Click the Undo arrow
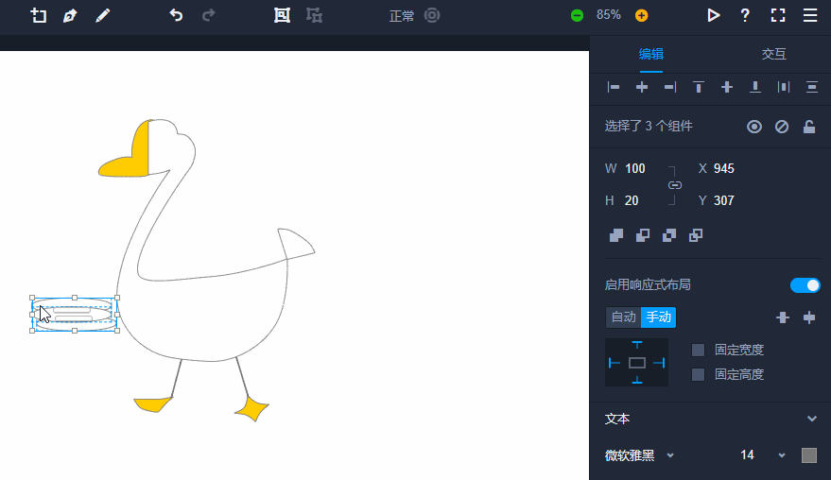831x480 pixels. click(x=176, y=15)
